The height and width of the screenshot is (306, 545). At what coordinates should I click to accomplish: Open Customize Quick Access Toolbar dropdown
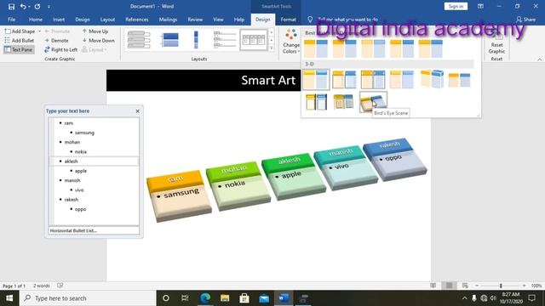(49, 7)
